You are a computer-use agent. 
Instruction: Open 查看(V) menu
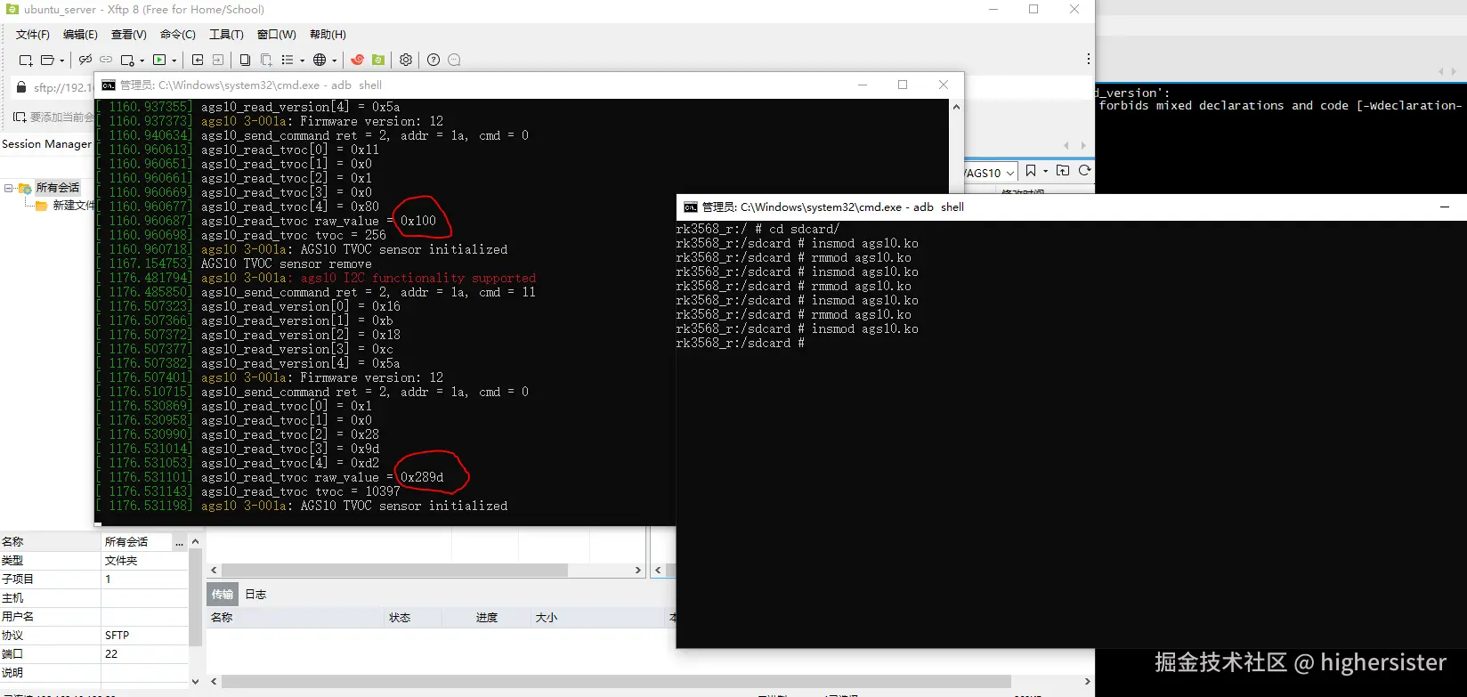click(129, 34)
